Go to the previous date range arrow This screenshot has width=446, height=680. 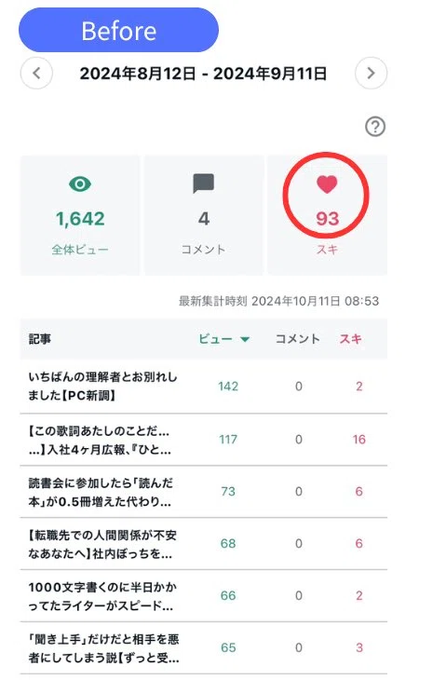point(36,73)
